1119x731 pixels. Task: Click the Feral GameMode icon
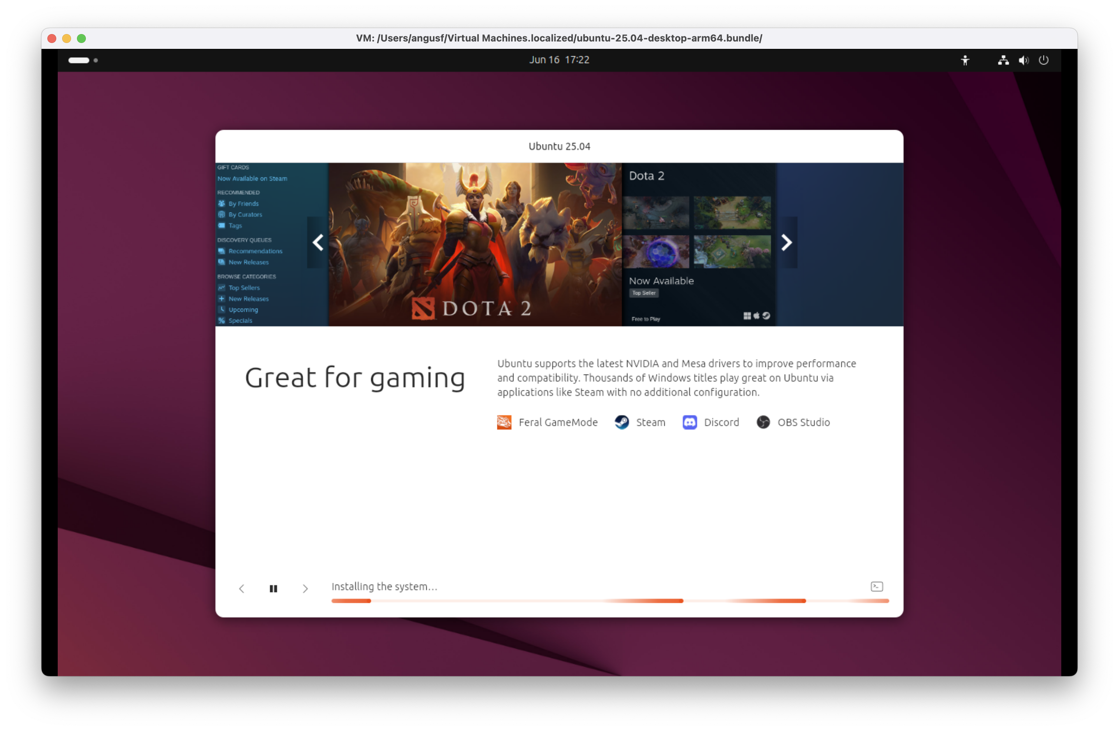504,423
